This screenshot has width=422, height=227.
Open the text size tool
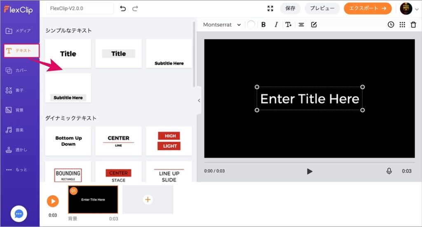288,24
